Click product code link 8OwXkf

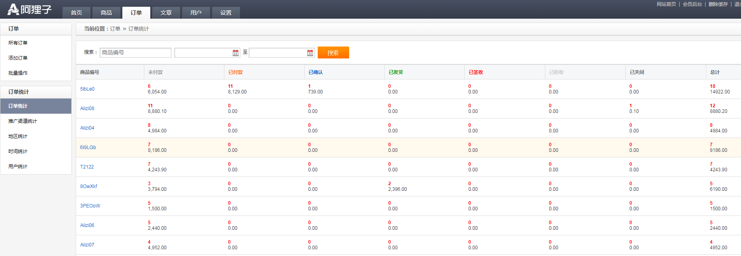(88, 186)
